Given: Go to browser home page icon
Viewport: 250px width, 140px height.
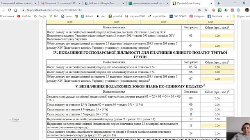Looking at the screenshot, I should 16,10.
